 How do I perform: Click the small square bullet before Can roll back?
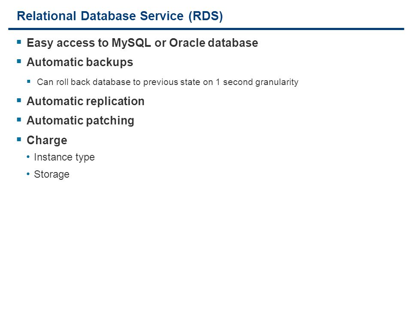tap(29, 82)
